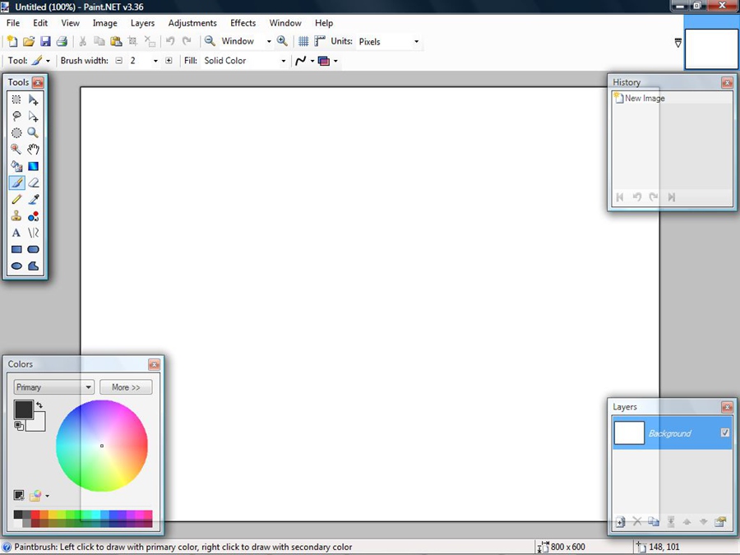The image size is (740, 555).
Task: Select the Magic Wand tool
Action: point(16,150)
